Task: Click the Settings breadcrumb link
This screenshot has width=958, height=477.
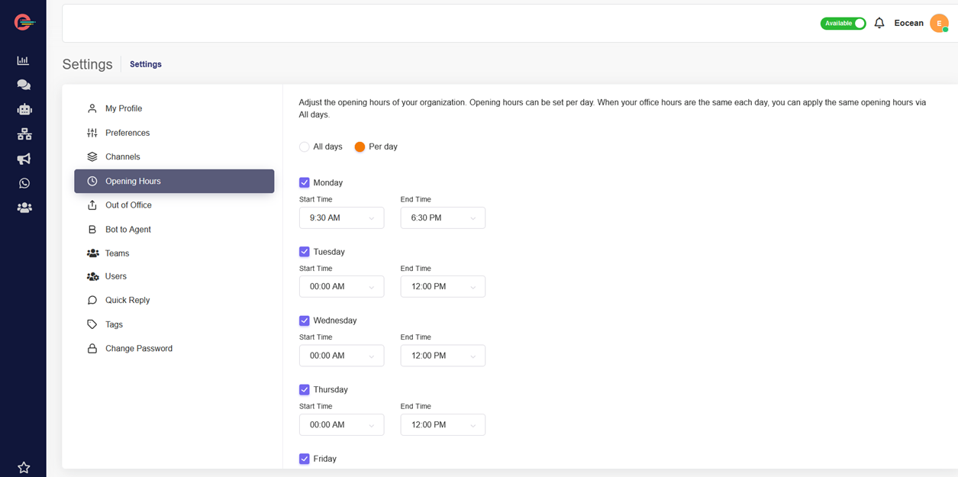Action: [145, 64]
